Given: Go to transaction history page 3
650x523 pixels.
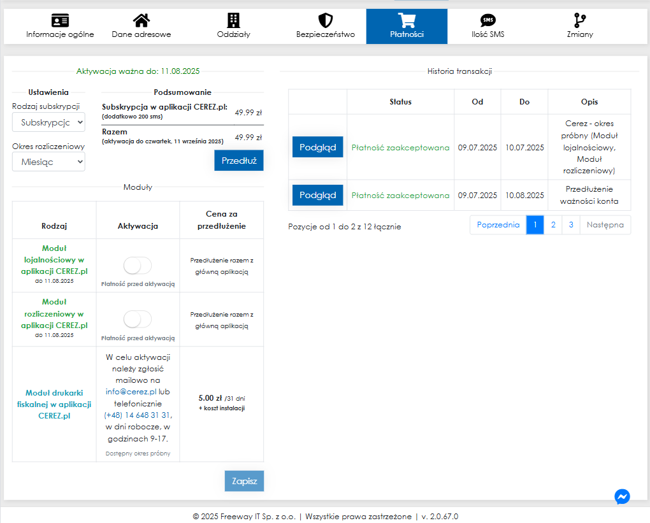Looking at the screenshot, I should (571, 225).
